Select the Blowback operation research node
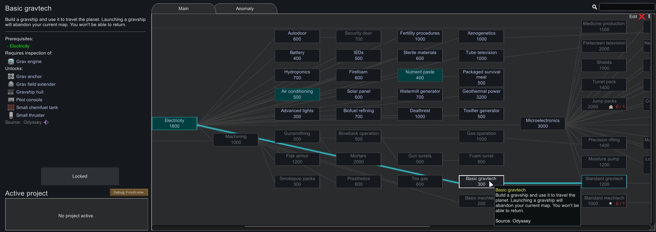 358,136
